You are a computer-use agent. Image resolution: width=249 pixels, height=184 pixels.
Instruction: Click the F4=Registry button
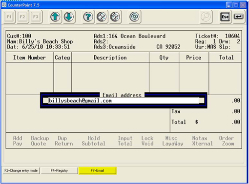pos(59,171)
